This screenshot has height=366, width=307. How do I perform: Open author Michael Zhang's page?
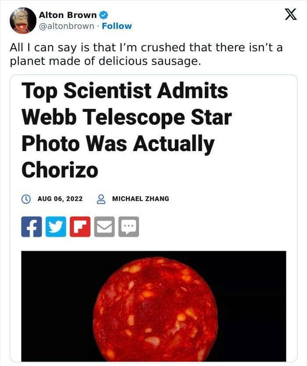(x=140, y=199)
